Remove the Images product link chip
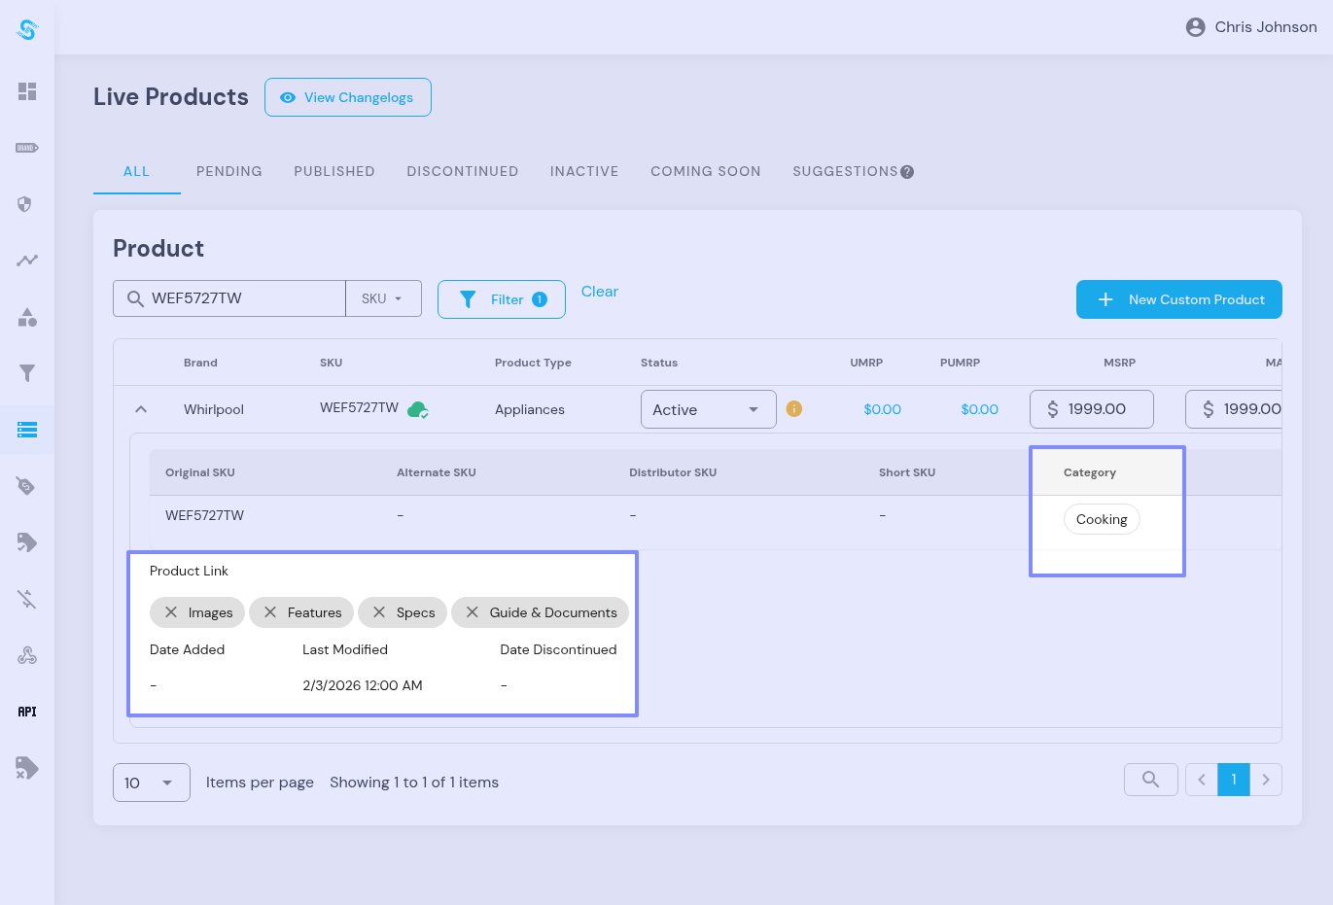This screenshot has height=905, width=1333. (x=171, y=612)
